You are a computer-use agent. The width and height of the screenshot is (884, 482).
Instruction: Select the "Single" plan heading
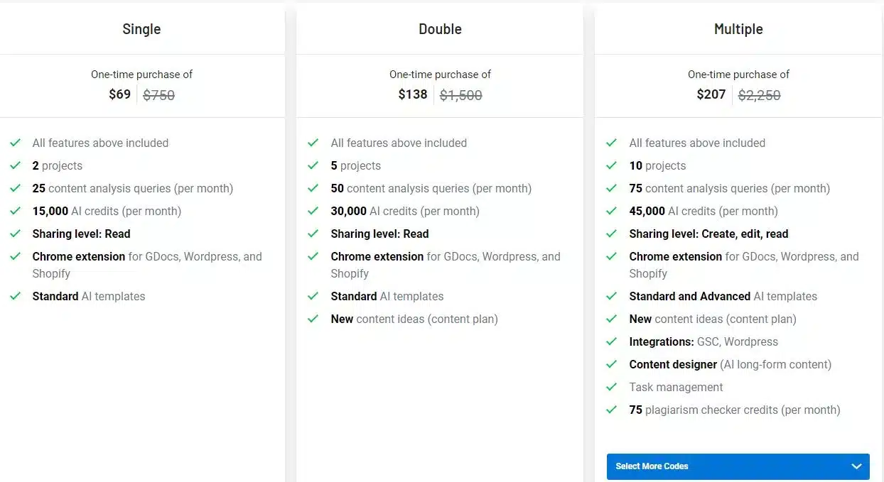(141, 29)
